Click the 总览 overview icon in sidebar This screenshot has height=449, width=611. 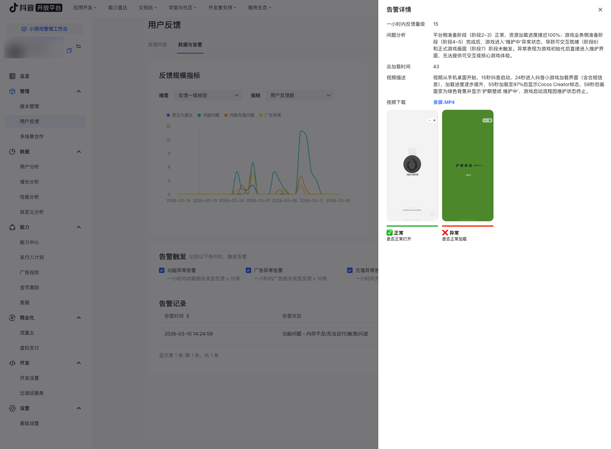(12, 76)
